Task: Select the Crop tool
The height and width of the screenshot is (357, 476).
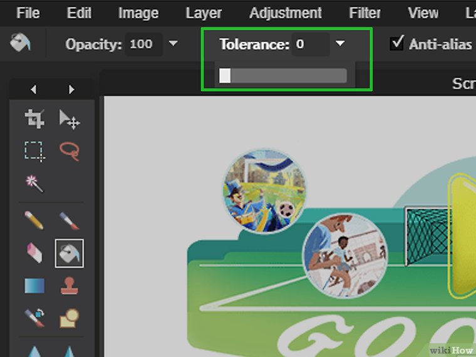Action: (x=34, y=118)
